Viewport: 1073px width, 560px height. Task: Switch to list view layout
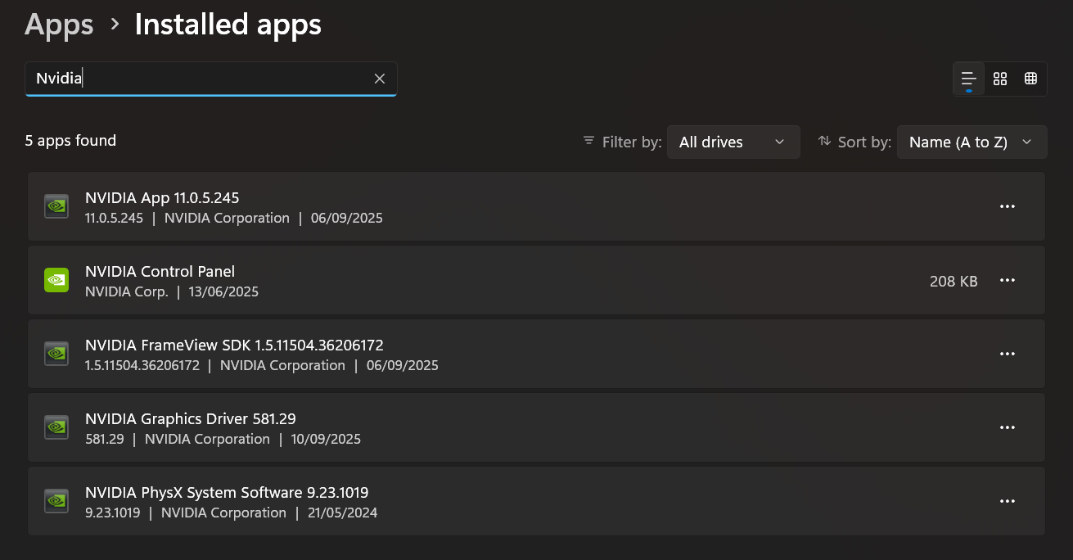[x=969, y=79]
